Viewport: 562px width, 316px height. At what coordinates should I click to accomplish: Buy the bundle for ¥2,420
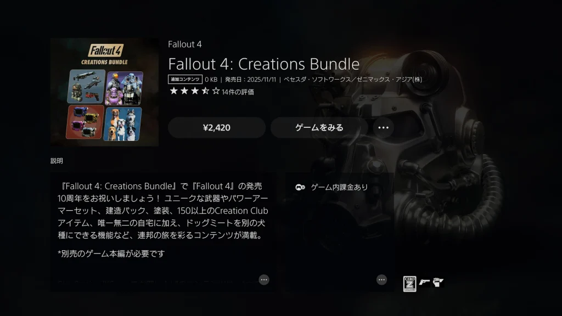pyautogui.click(x=216, y=127)
